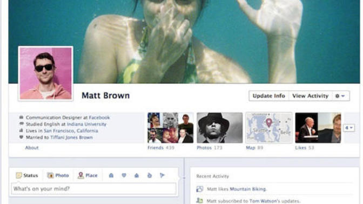Select the Photo composer tab

click(58, 175)
